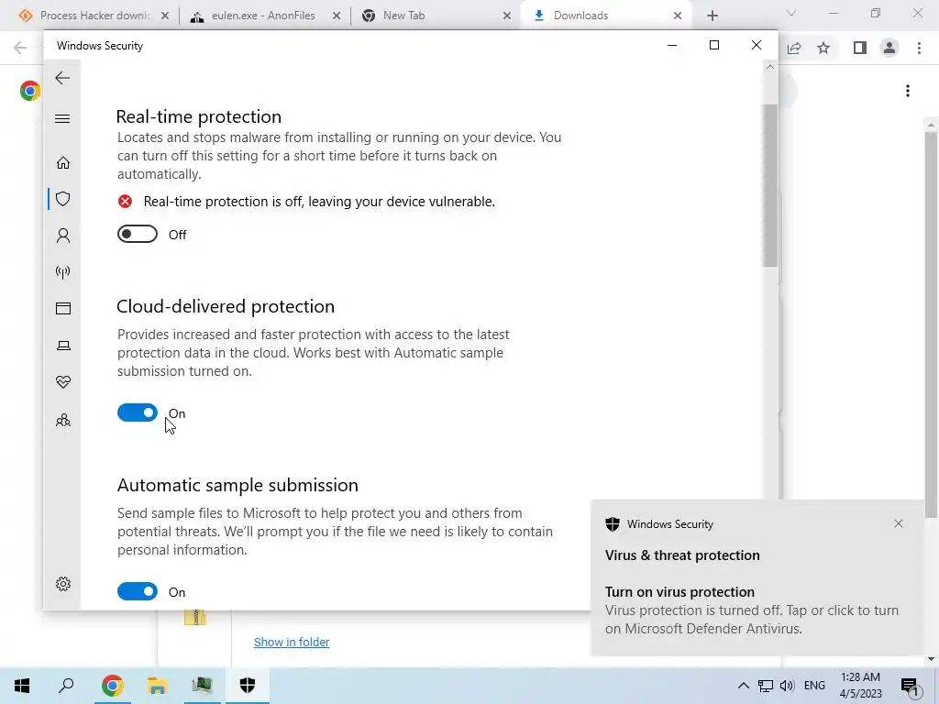Click Windows Security shield in taskbar
939x704 pixels.
click(248, 686)
